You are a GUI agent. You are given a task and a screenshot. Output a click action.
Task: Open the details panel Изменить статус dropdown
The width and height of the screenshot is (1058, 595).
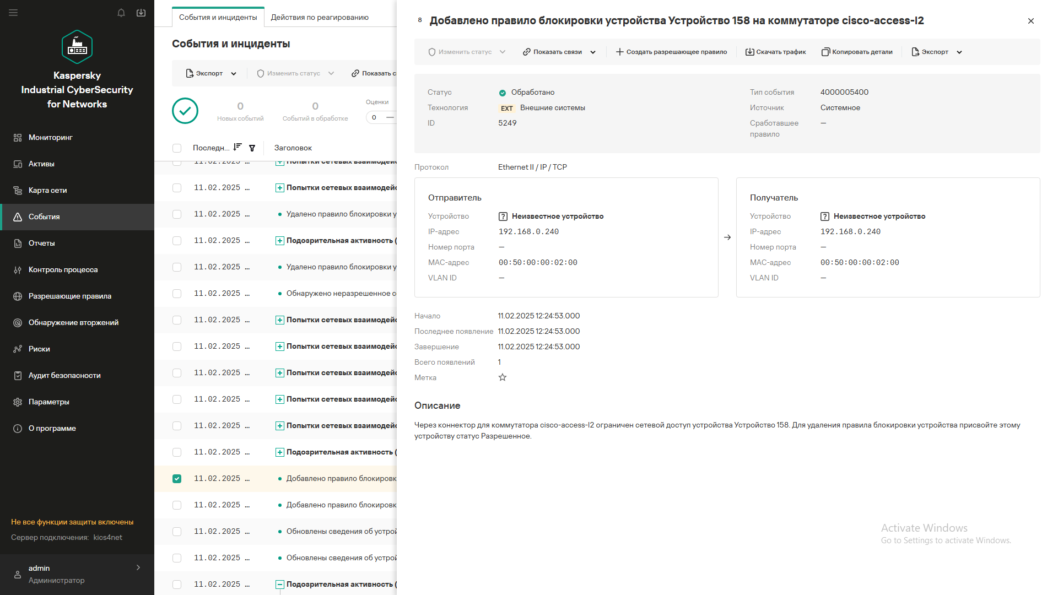pos(467,52)
